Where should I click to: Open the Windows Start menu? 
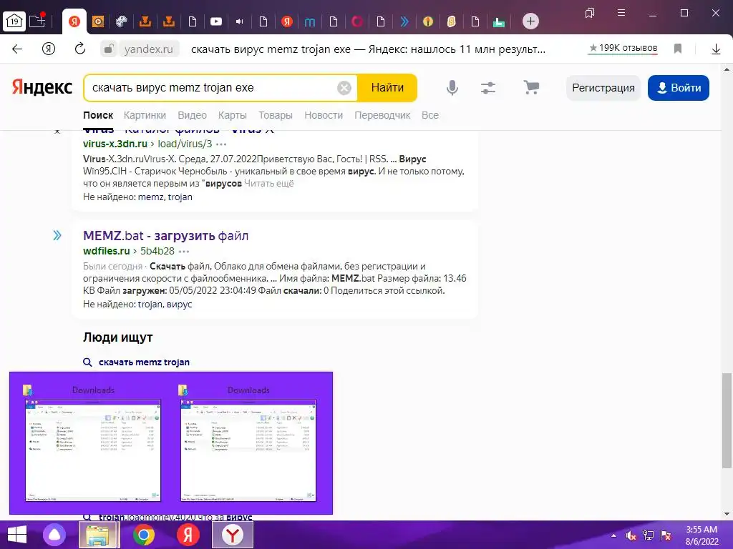17,535
